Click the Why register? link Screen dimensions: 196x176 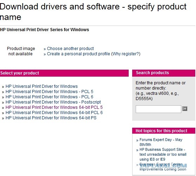126,54
